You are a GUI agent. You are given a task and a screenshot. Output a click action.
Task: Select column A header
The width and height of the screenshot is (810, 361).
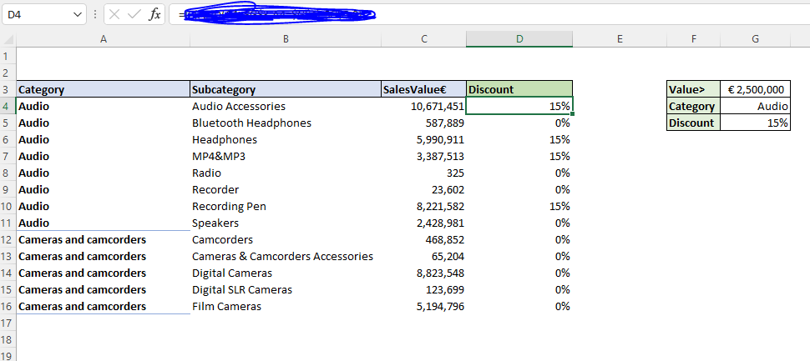click(x=103, y=39)
